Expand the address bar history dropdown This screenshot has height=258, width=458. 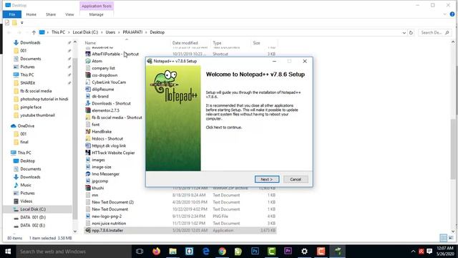(x=404, y=33)
